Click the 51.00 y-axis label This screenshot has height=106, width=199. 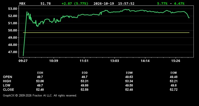pyautogui.click(x=12, y=23)
